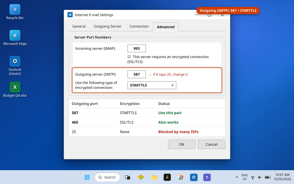Open the Copilot taskbar icon
The image size is (294, 184).
[141, 177]
